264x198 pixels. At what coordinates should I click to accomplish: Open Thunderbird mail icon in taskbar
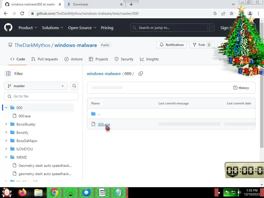pos(86,192)
